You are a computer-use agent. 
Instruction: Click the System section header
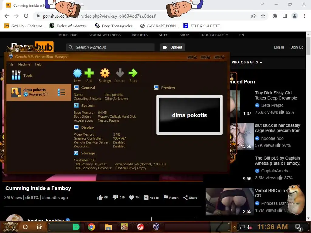point(88,106)
